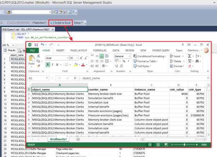
Task: Switch to the INSERT ribbon tab
Action: click(x=60, y=50)
